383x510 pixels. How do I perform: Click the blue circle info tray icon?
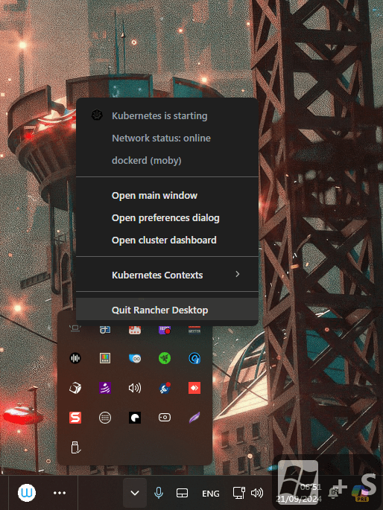point(194,358)
